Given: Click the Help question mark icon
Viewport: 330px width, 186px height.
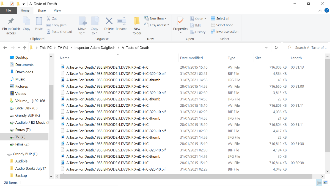Looking at the screenshot, I should pos(326,10).
